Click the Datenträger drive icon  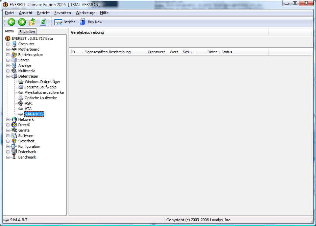pyautogui.click(x=14, y=76)
